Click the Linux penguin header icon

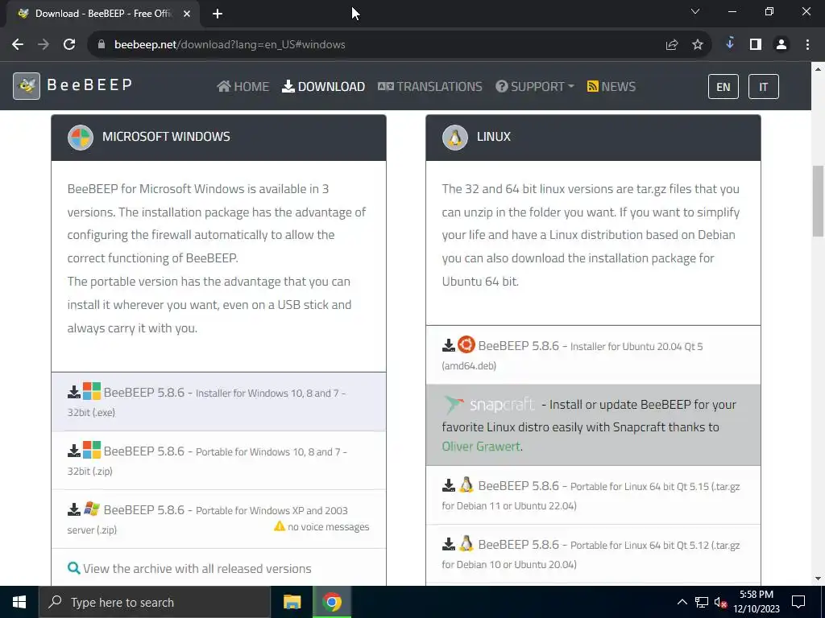click(455, 138)
